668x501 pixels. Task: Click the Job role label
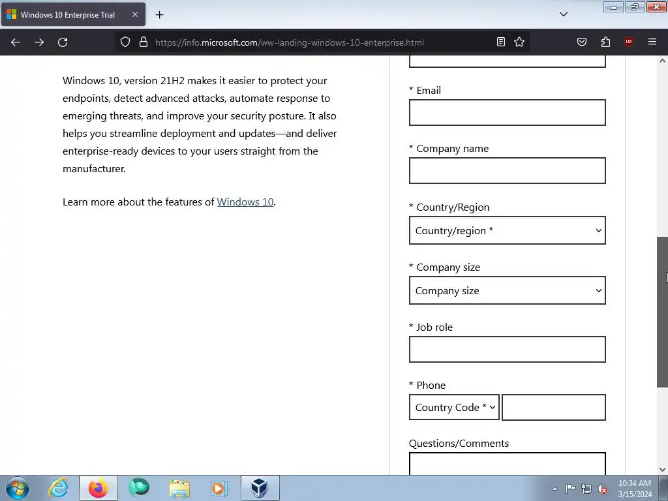(x=431, y=327)
